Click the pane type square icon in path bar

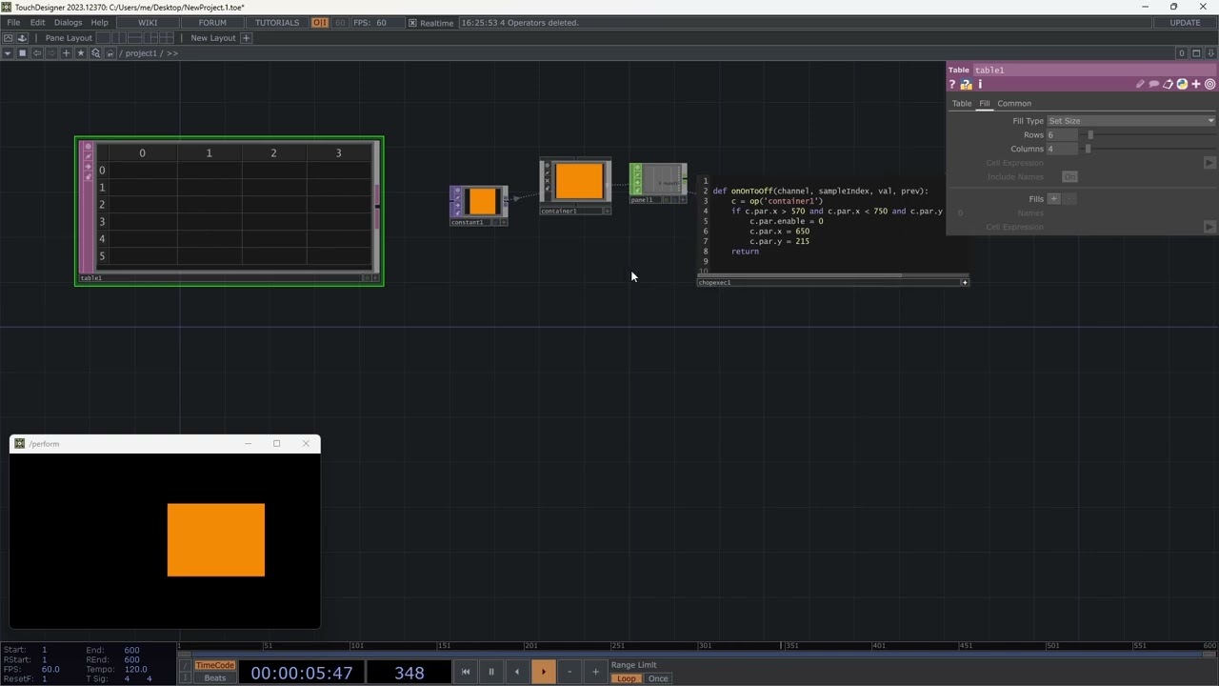point(23,53)
